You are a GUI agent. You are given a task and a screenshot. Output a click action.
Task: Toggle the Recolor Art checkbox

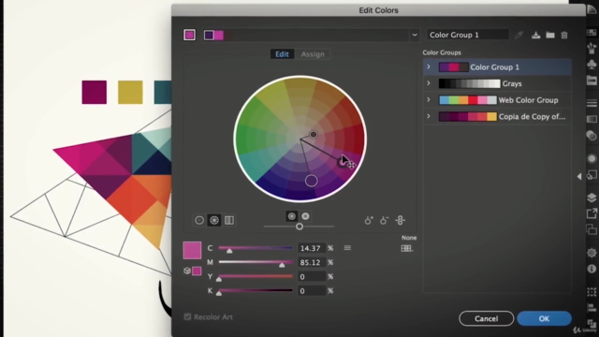pyautogui.click(x=187, y=316)
